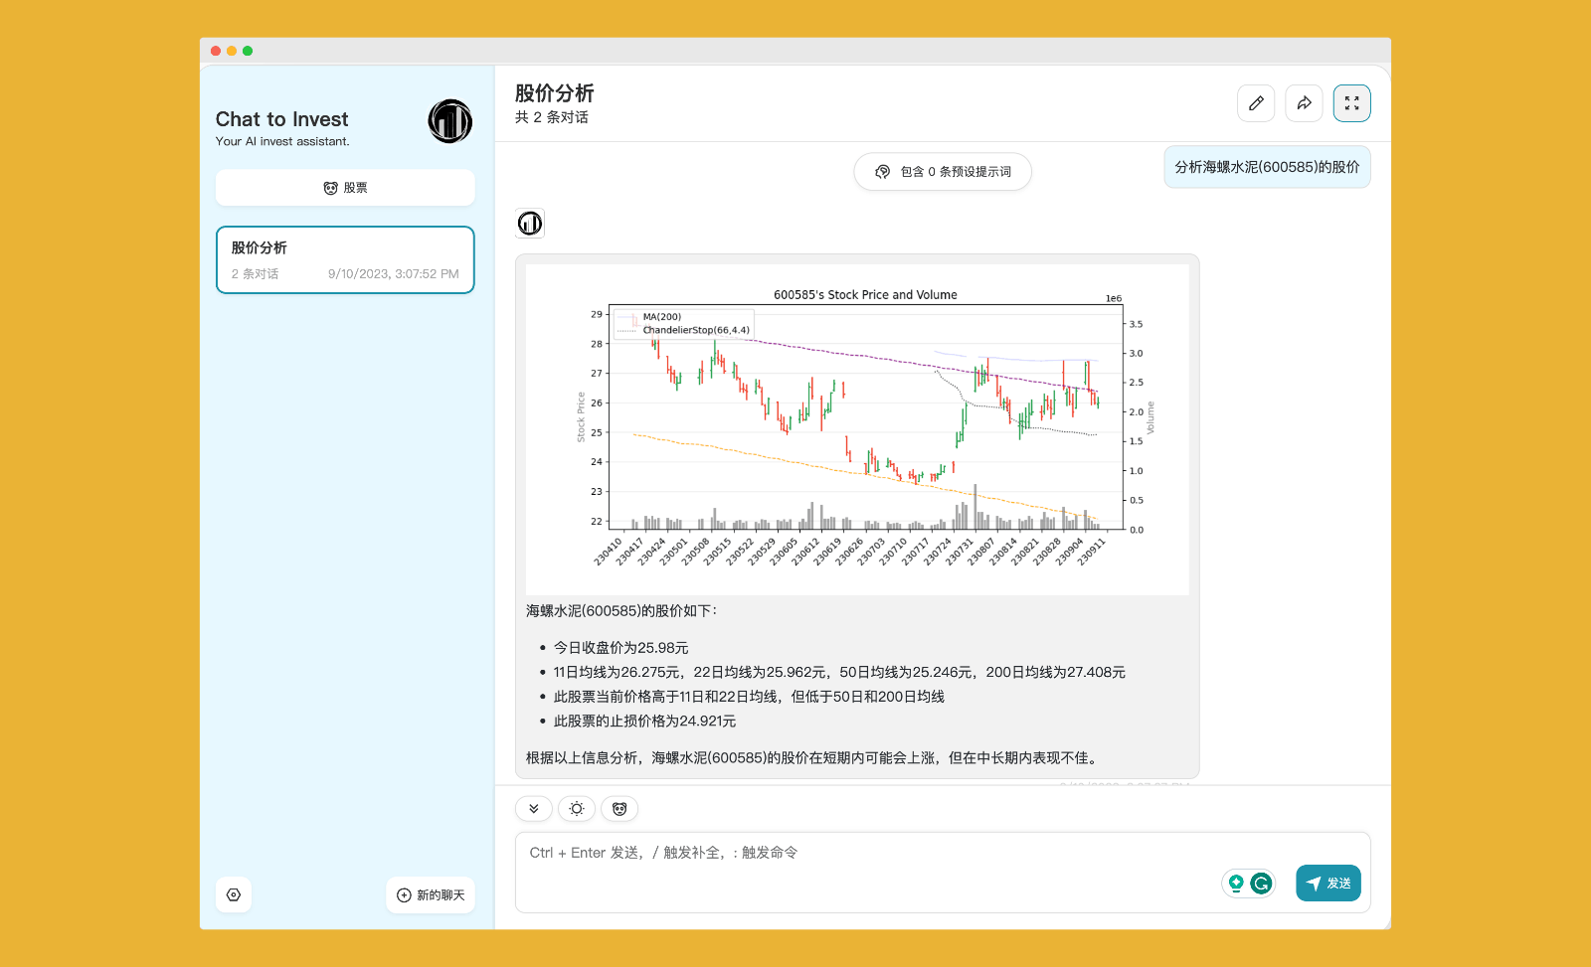
Task: Click the panda mask icon above input
Action: (x=619, y=809)
